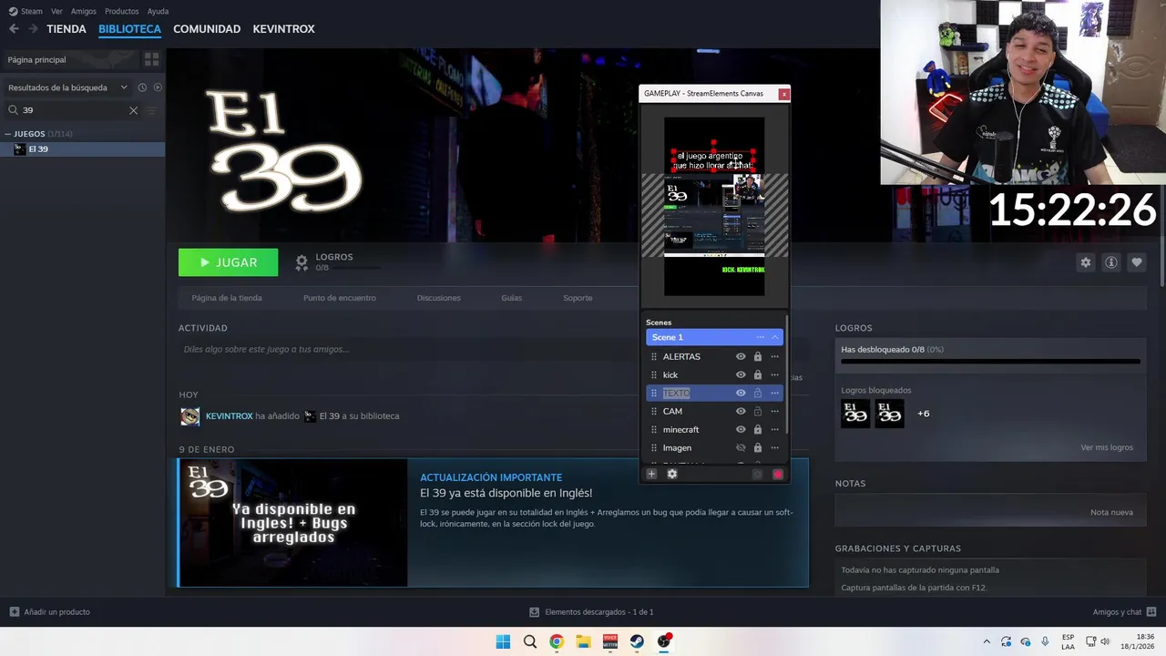Unlock the ALERTAS layer
The height and width of the screenshot is (656, 1166).
[757, 356]
